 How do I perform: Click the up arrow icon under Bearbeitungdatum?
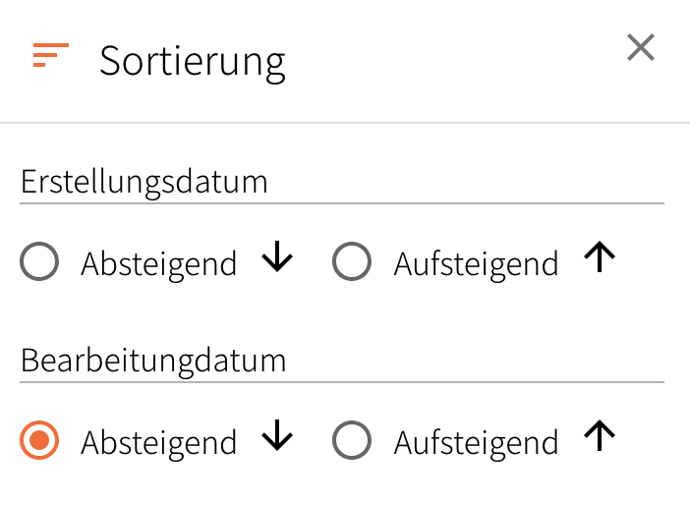tap(600, 437)
